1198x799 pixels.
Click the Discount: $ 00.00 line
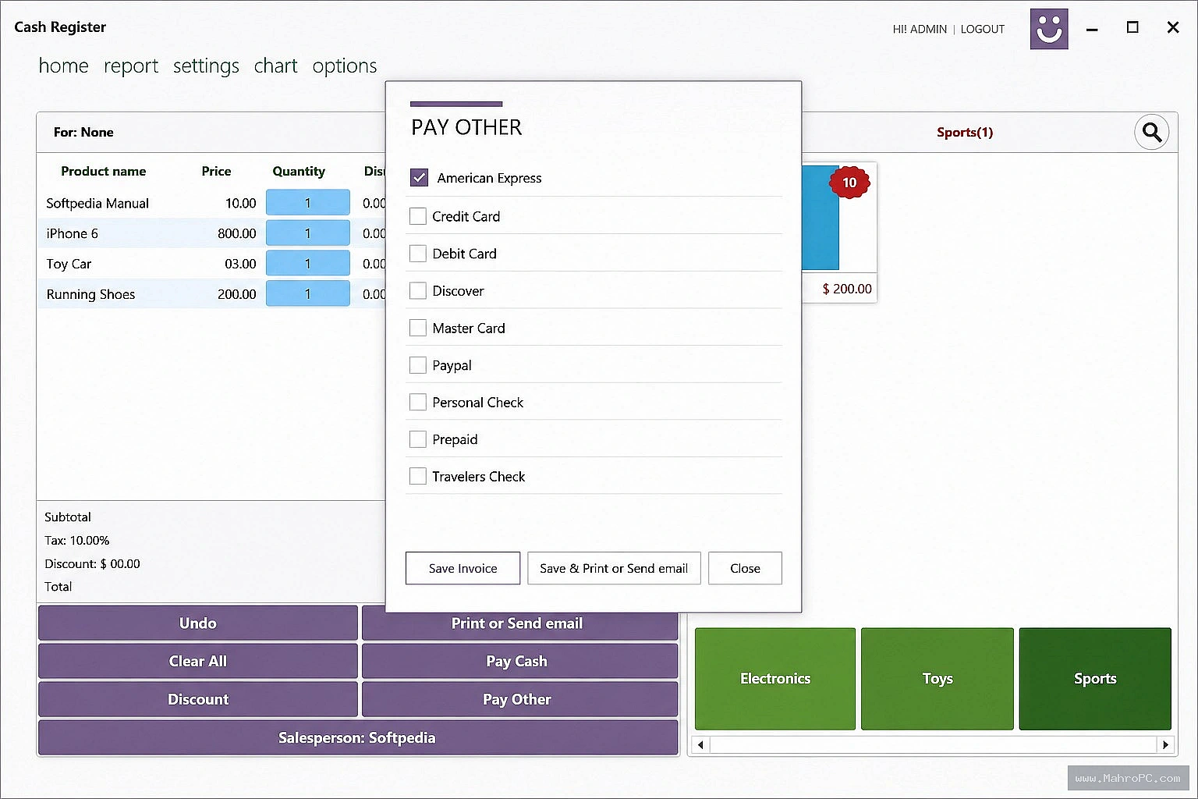point(92,563)
